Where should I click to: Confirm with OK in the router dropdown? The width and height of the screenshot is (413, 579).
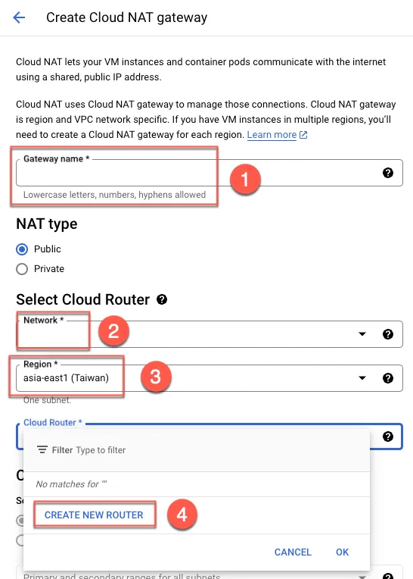342,552
